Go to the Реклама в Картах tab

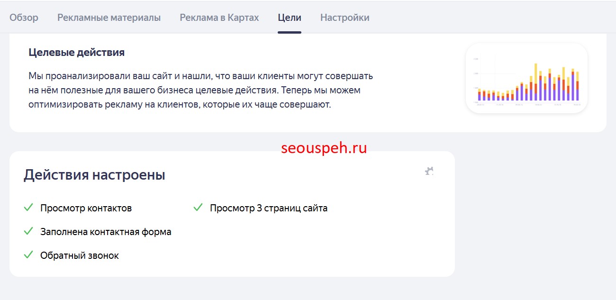click(219, 18)
